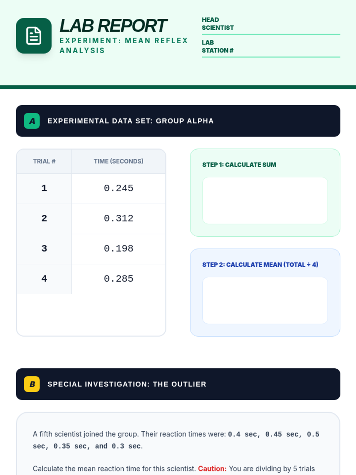The width and height of the screenshot is (356, 475).
Task: Select the Trial 3 time value 0.198
Action: [x=118, y=248]
